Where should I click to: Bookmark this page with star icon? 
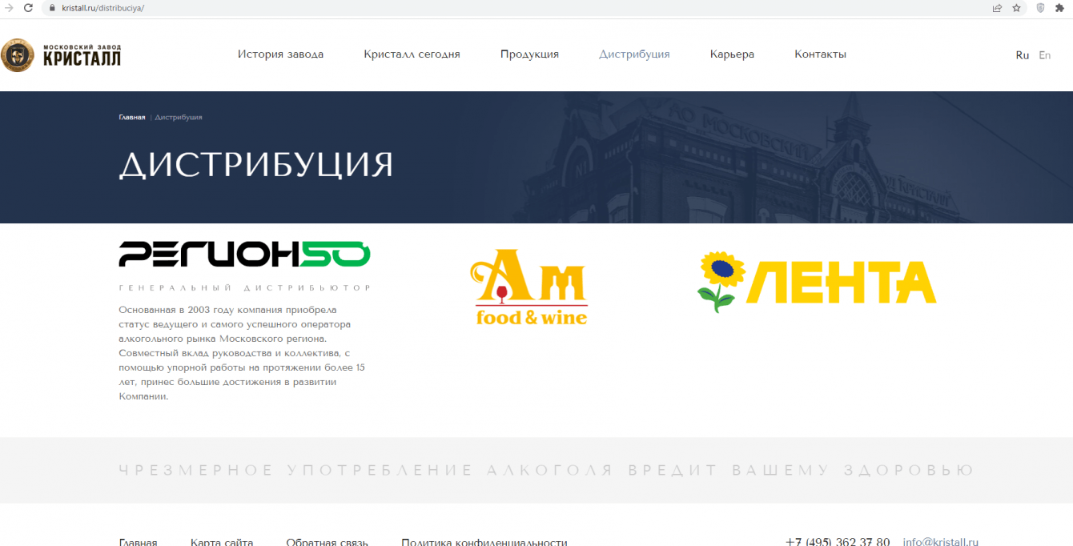1017,8
